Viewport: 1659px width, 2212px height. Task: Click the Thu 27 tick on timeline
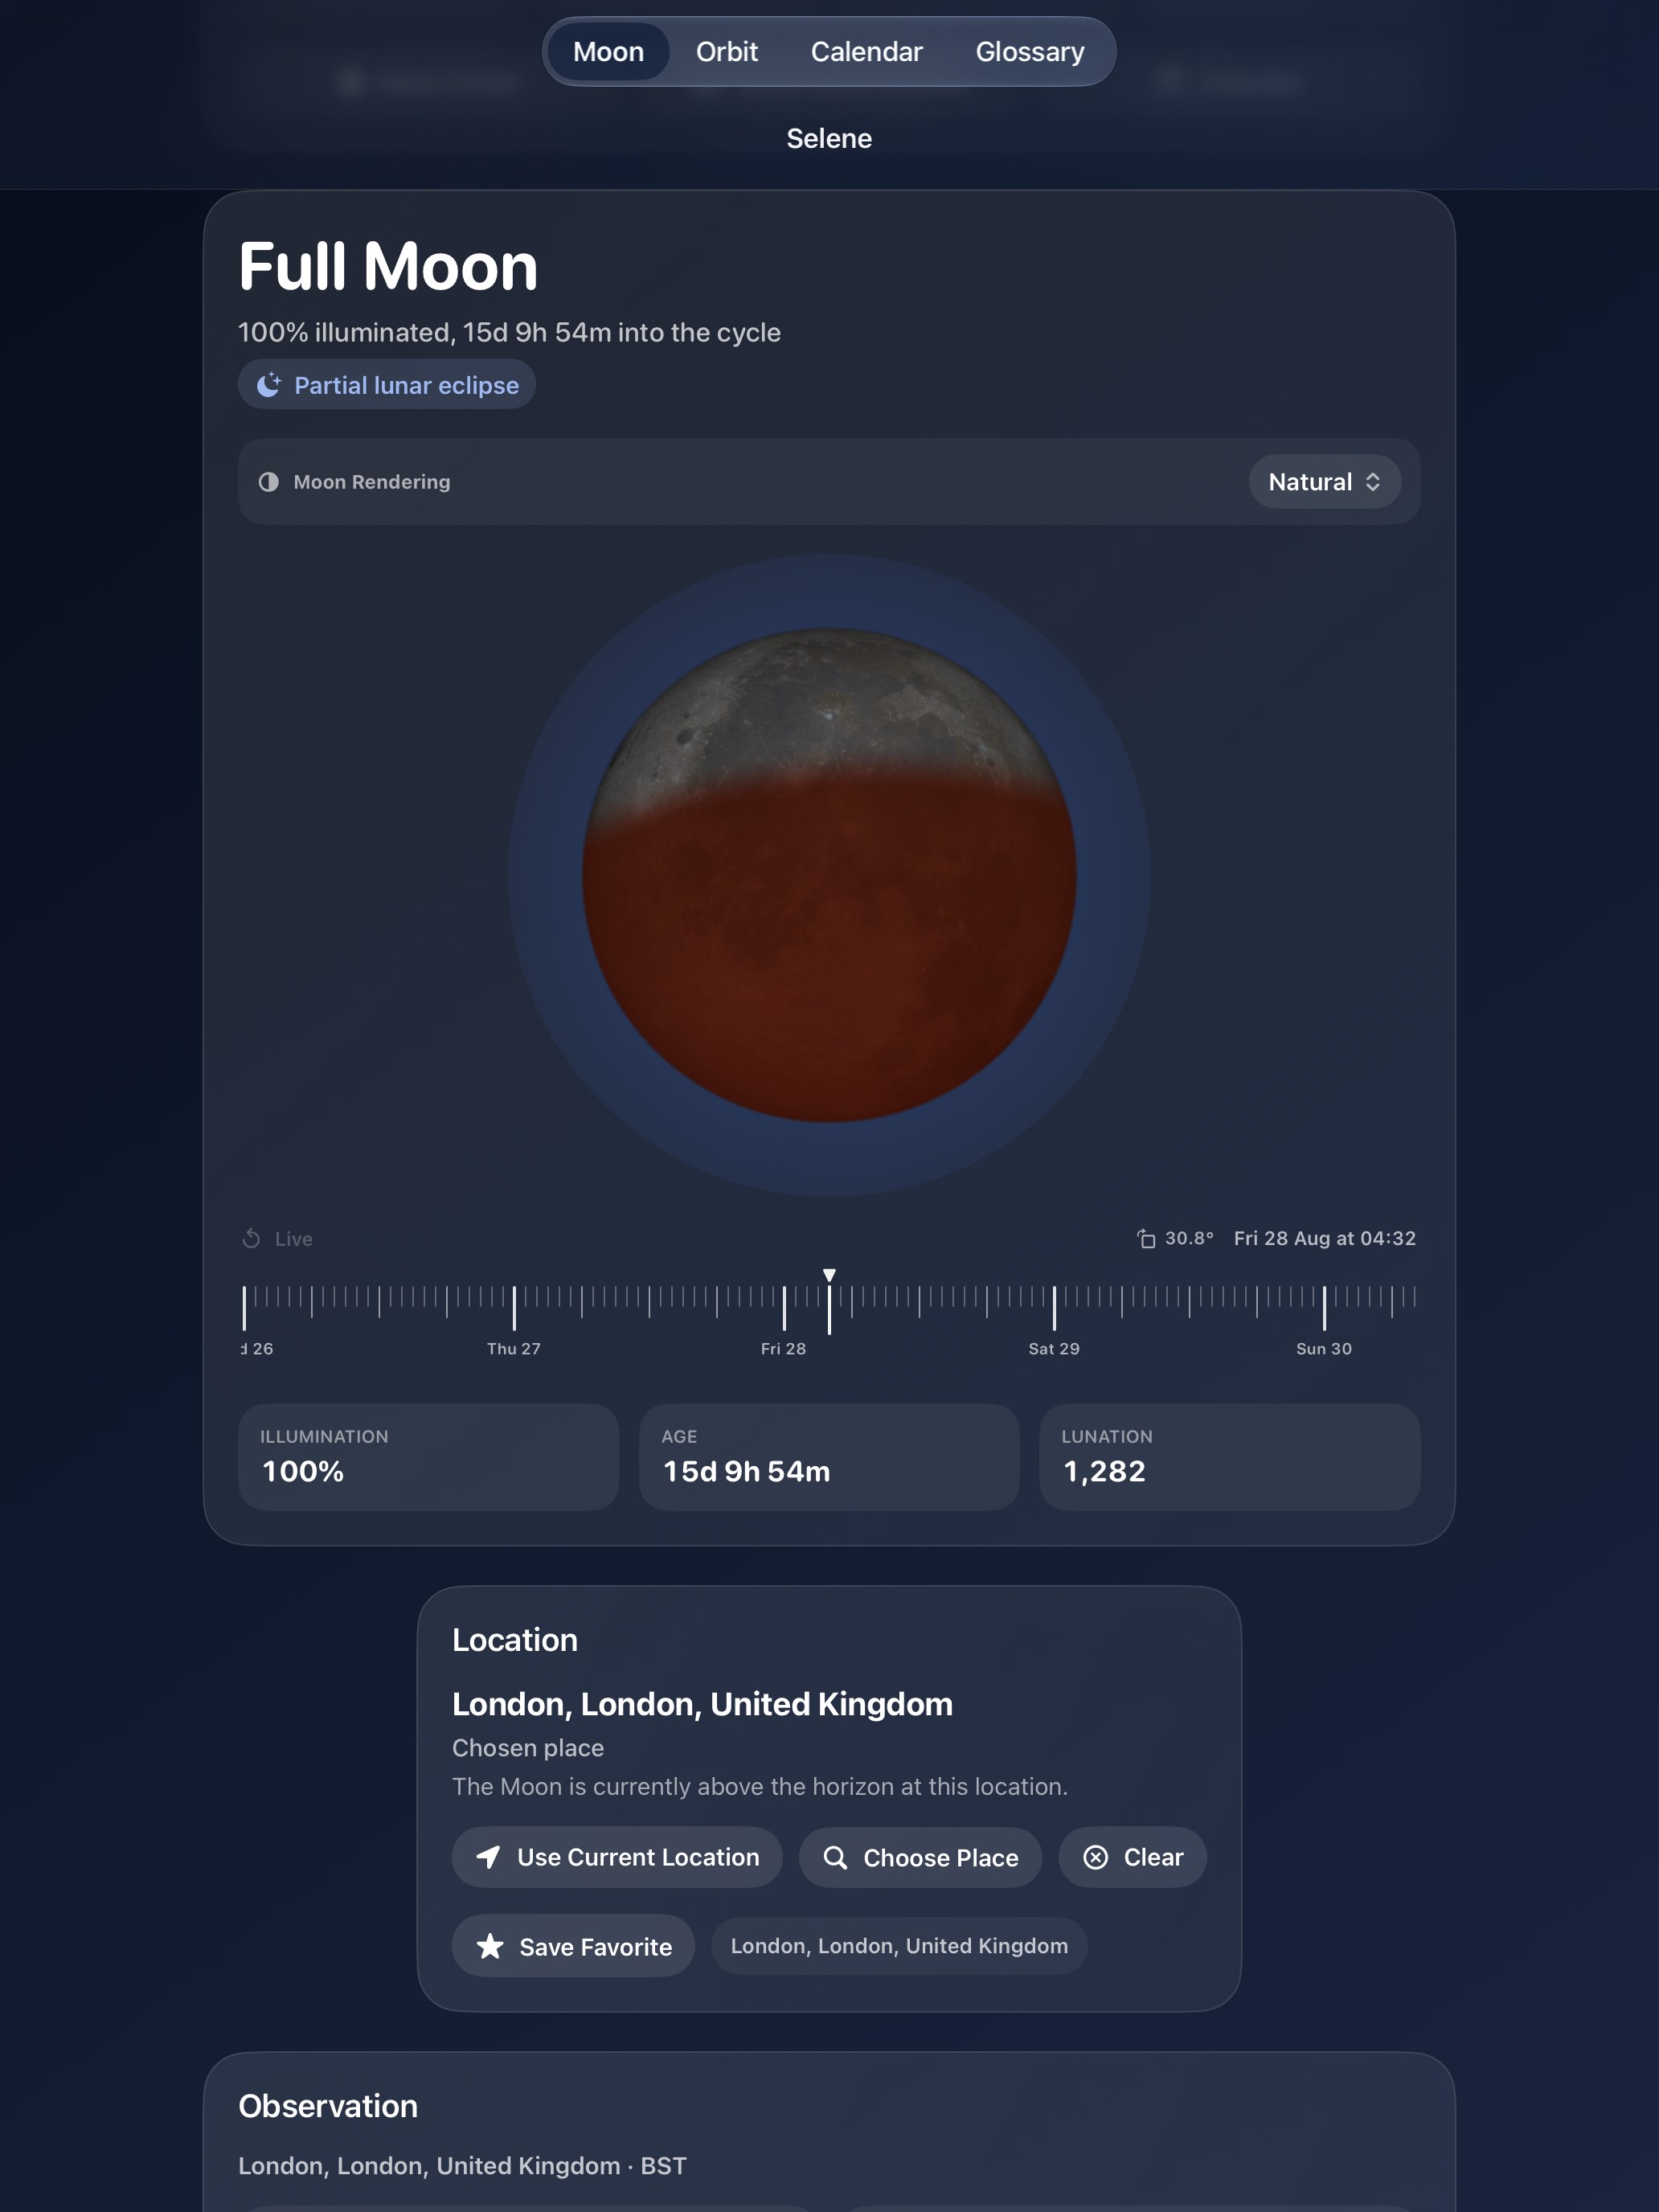click(514, 1308)
